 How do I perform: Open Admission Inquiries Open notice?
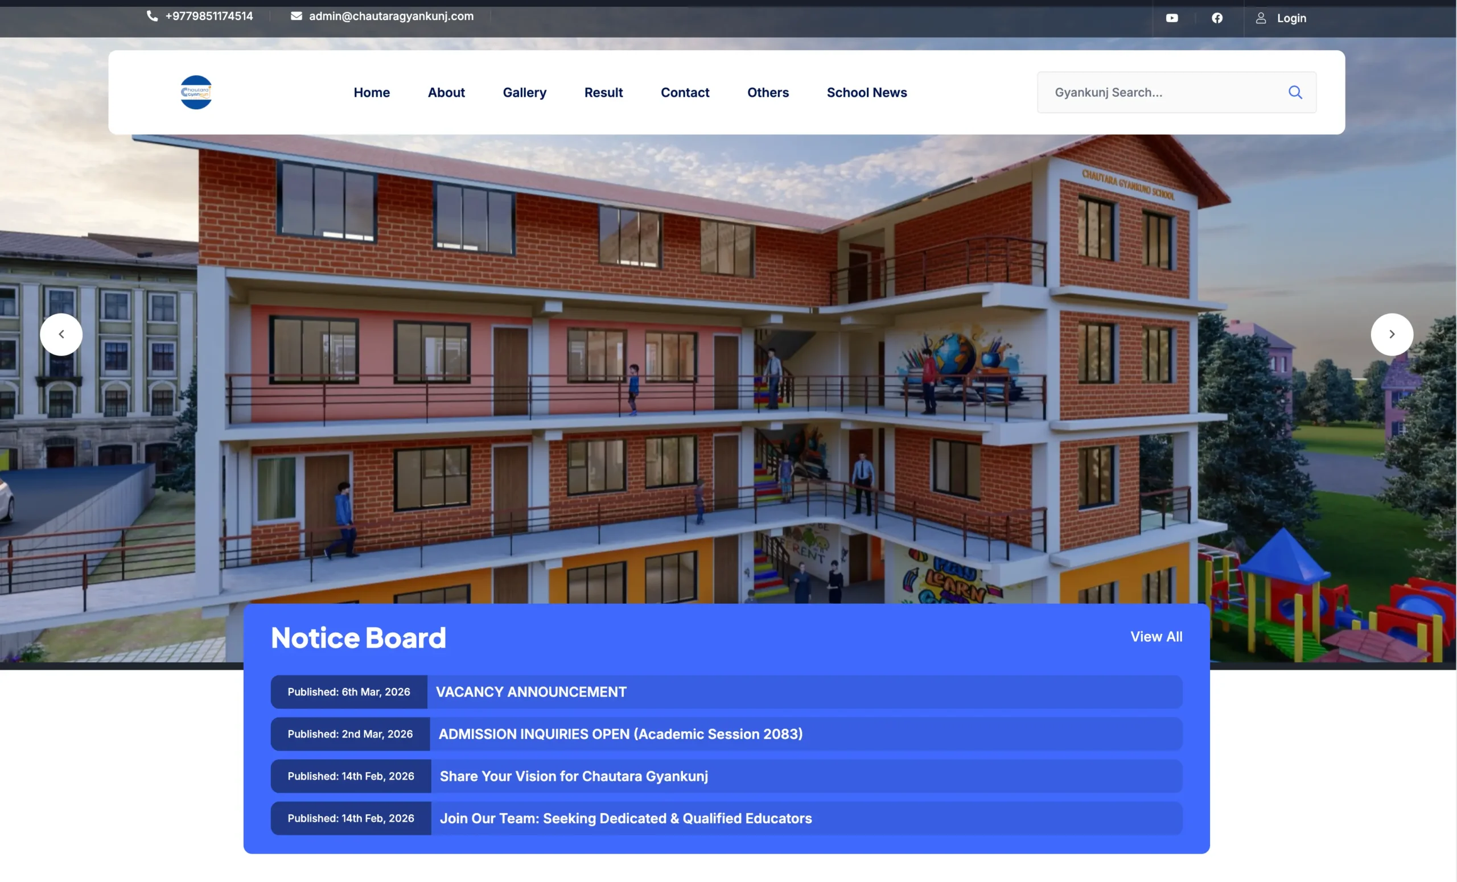(620, 733)
